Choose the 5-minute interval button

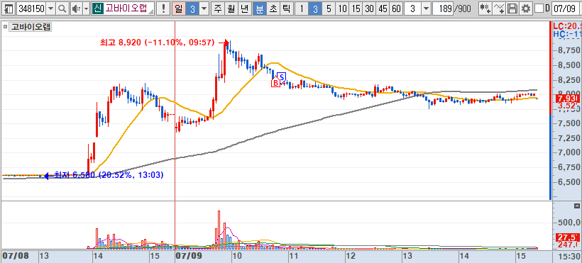[329, 9]
